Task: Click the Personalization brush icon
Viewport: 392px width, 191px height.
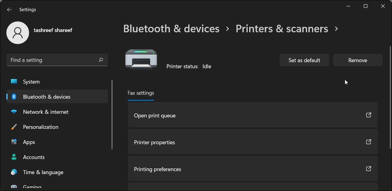Action: 14,127
